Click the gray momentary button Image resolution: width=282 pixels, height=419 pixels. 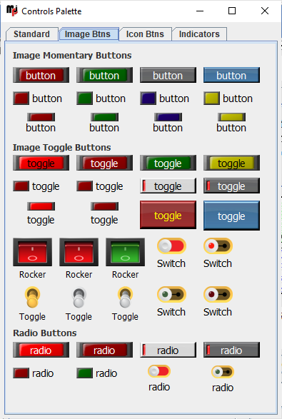168,75
